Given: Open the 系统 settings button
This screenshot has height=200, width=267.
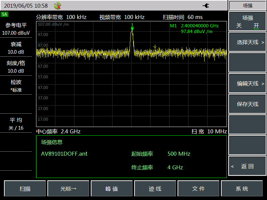Looking at the screenshot, I should click(x=242, y=189).
